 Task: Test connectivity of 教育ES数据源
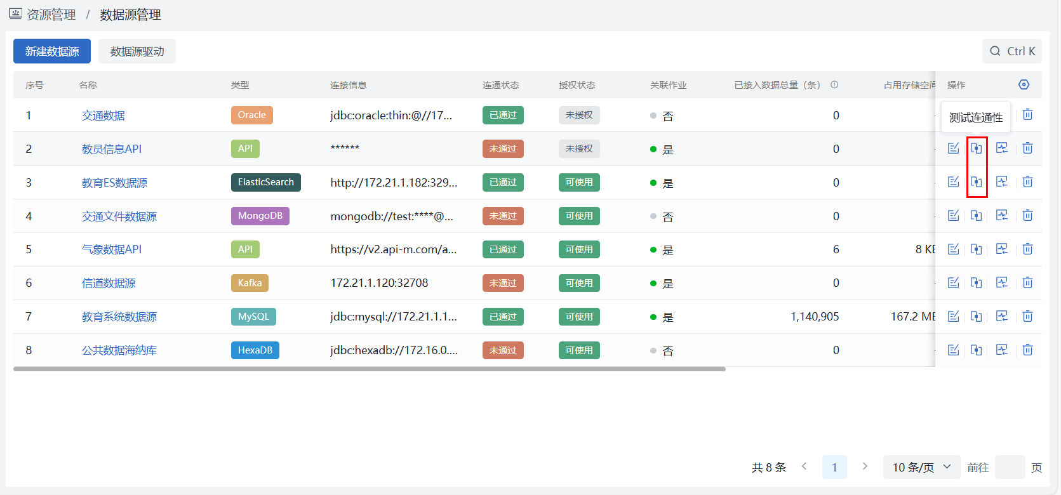click(977, 182)
